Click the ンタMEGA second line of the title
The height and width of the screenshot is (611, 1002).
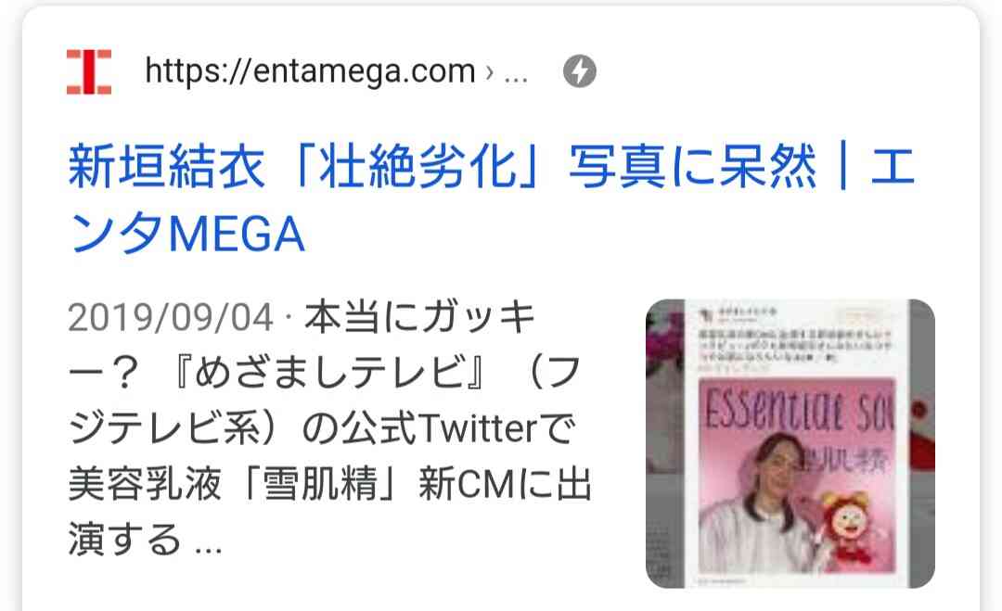[186, 234]
